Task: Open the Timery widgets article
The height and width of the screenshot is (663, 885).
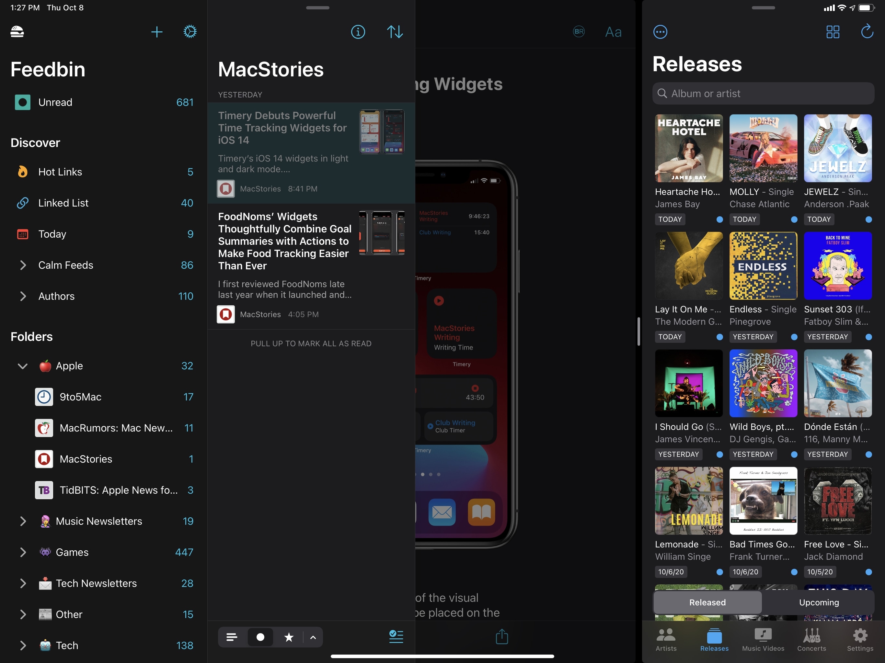Action: [311, 153]
